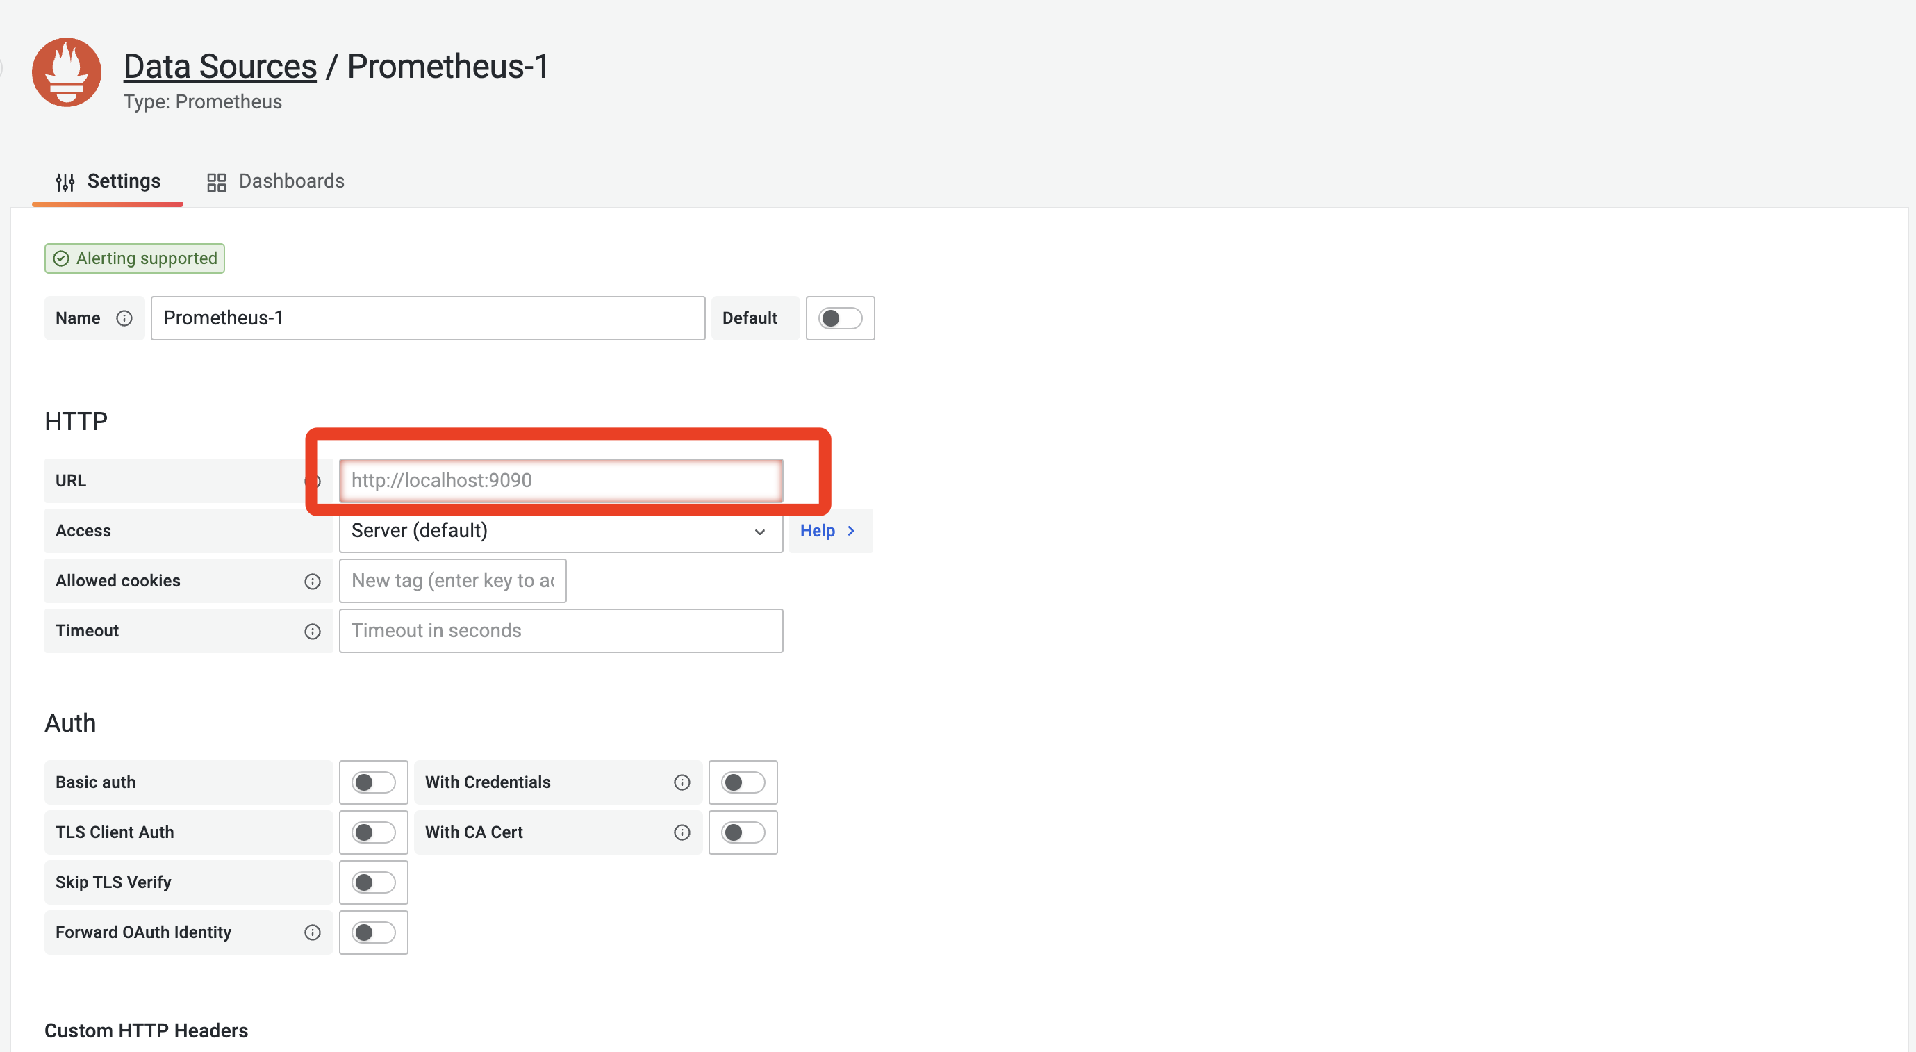The width and height of the screenshot is (1916, 1052).
Task: Click the Basic auth label
Action: tap(95, 782)
